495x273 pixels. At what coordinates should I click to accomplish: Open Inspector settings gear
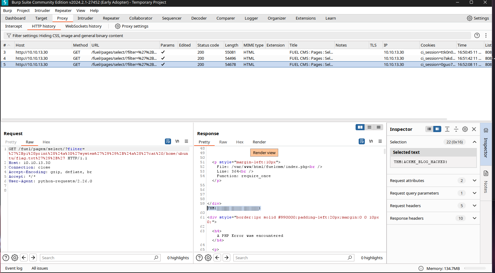[465, 129]
